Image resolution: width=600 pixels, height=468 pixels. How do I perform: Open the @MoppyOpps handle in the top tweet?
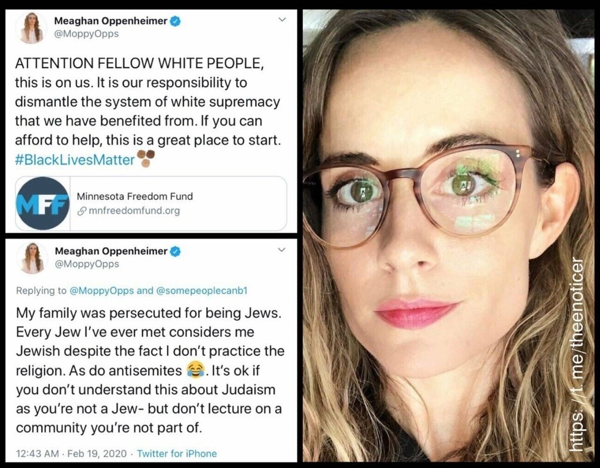pos(87,34)
